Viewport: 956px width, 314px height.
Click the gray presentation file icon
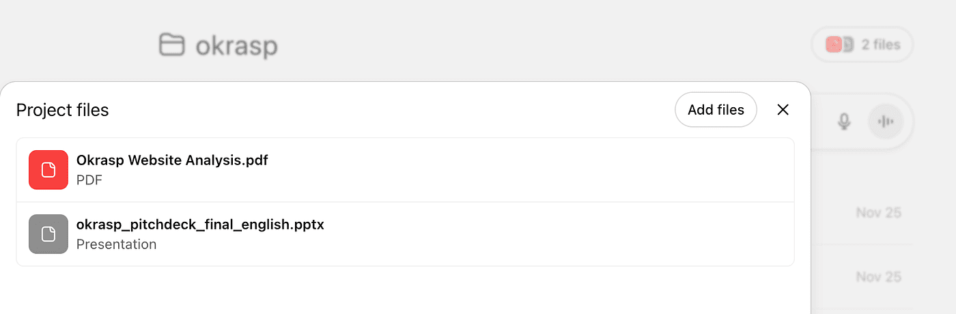pos(48,234)
